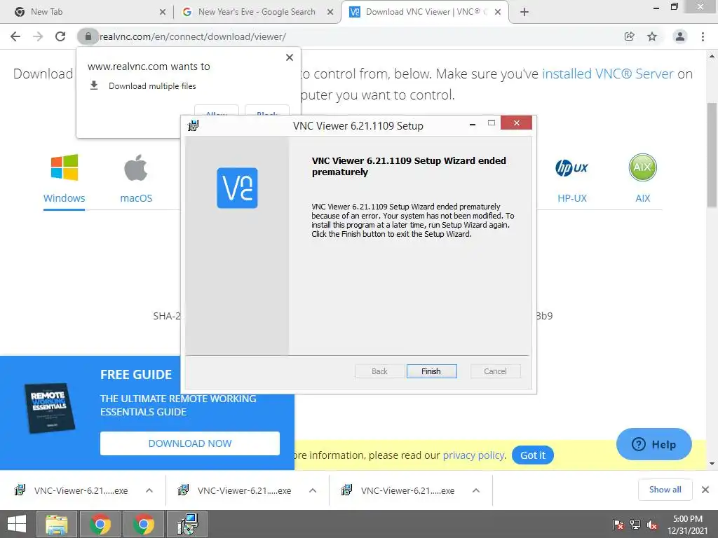Open Chrome three-dot menu

[703, 36]
